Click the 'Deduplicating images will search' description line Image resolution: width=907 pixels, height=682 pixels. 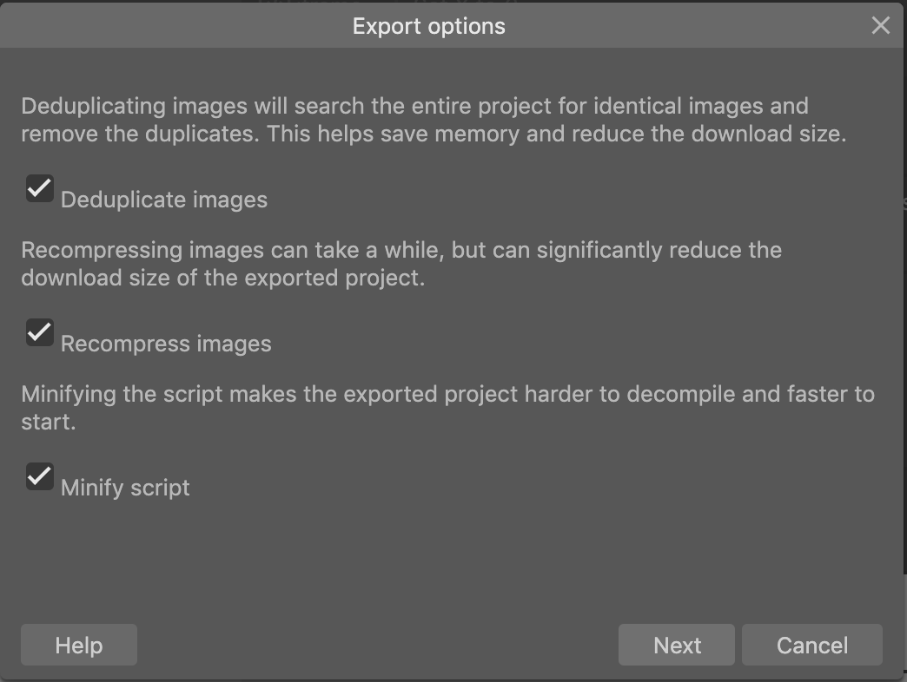pos(414,106)
